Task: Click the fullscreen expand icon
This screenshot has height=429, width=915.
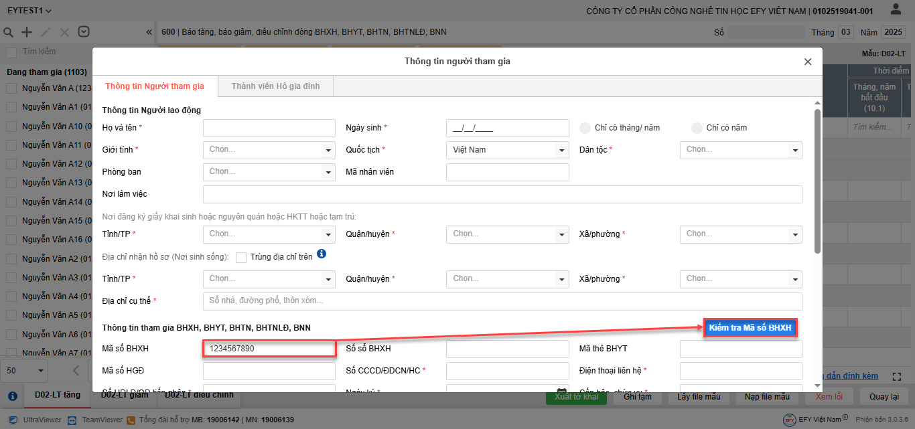Action: (898, 377)
